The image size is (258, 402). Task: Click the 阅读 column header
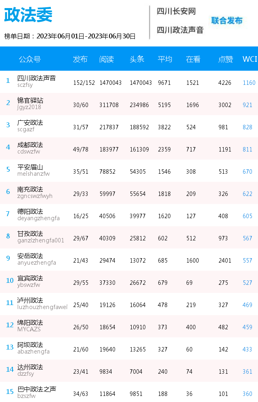click(107, 59)
